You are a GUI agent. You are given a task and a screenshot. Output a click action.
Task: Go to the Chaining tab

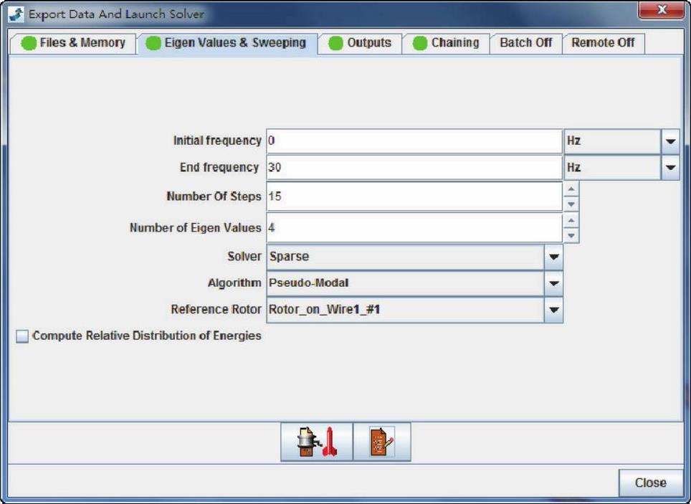[446, 43]
